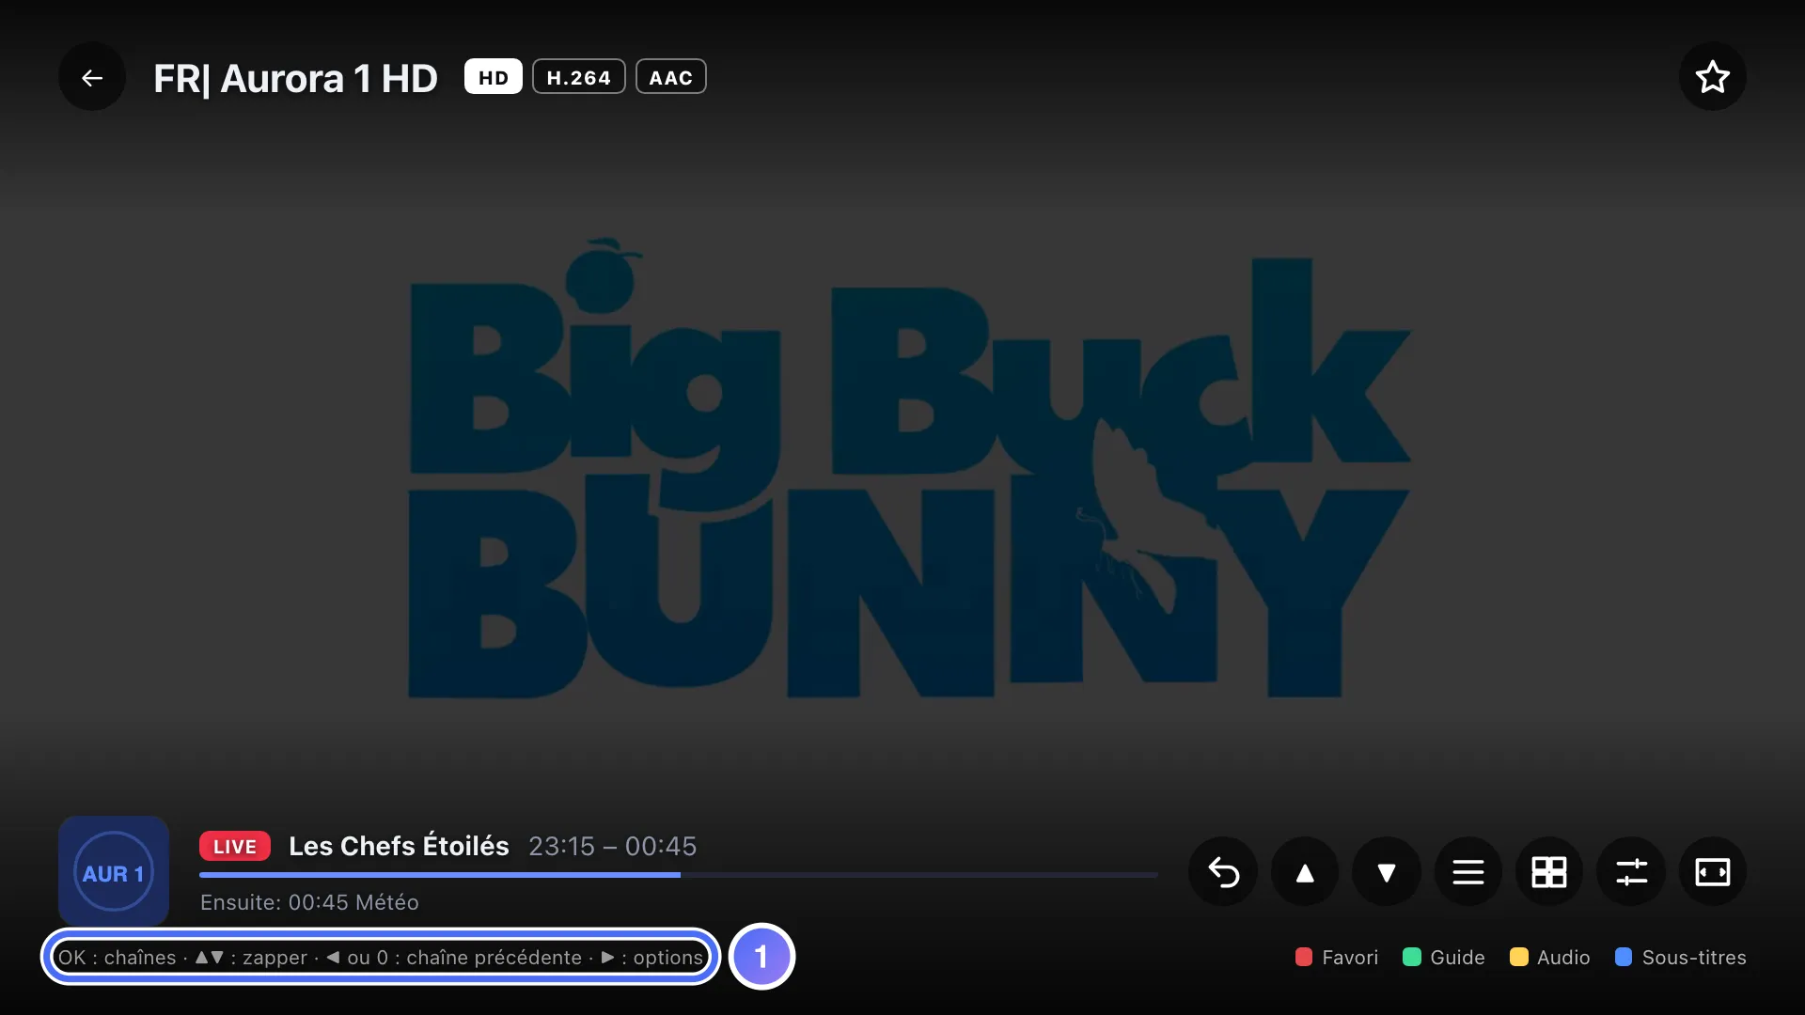Click the red Favori shortcut
Screen dimensions: 1805x1015
[x=1337, y=957]
